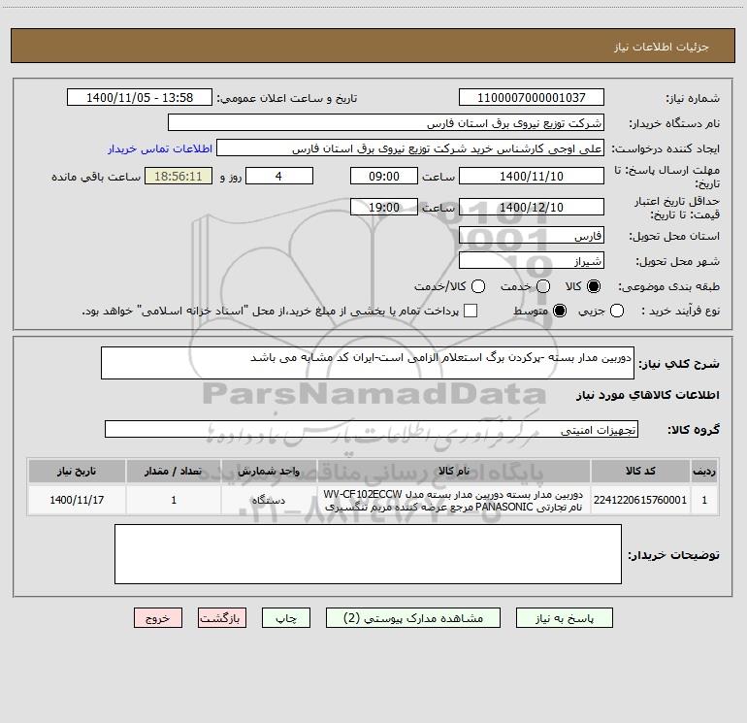Click the شرح کلی نیاز label
Image resolution: width=747 pixels, height=723 pixels.
679,364
